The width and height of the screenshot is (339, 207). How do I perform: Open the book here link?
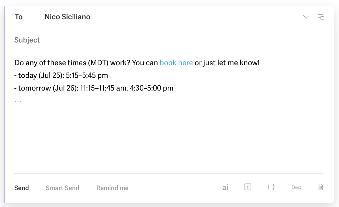176,63
